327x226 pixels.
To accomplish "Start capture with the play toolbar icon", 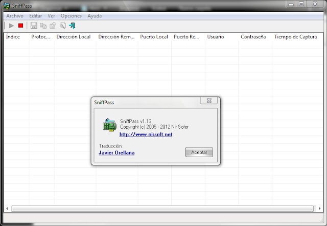I will [11, 26].
